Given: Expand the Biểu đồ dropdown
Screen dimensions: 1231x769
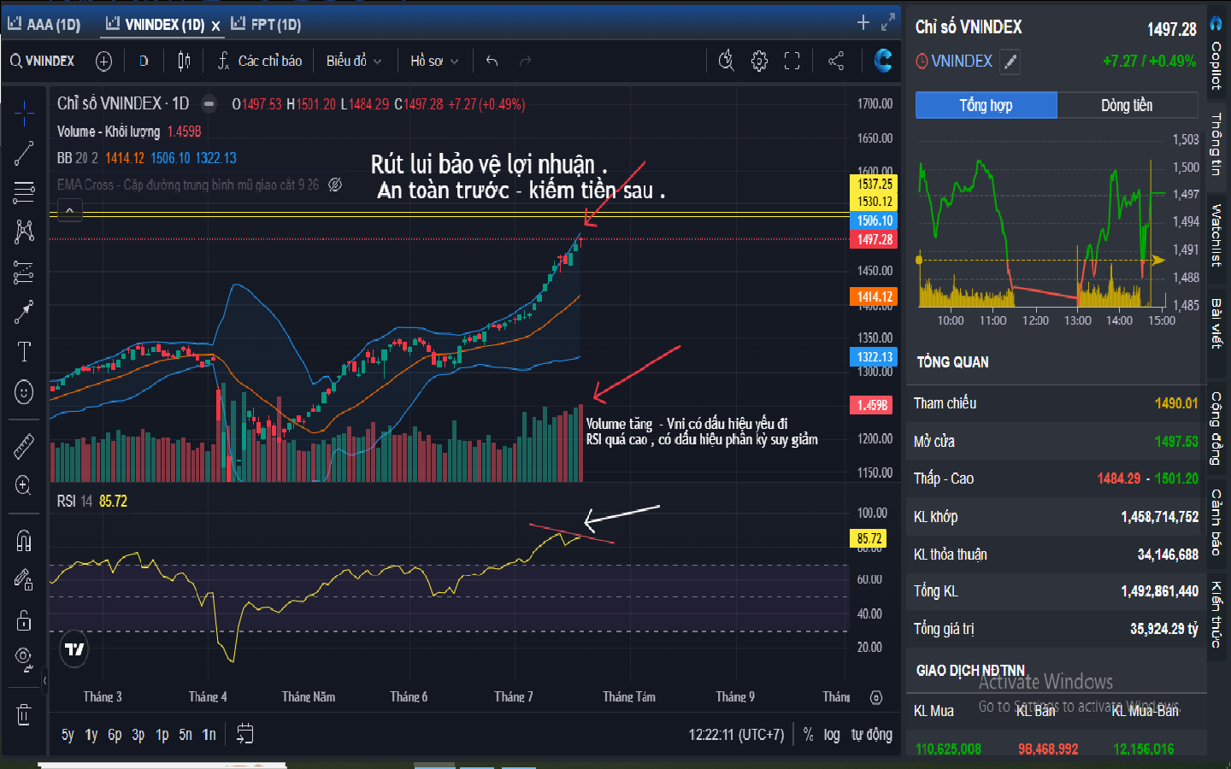Looking at the screenshot, I should (x=353, y=61).
